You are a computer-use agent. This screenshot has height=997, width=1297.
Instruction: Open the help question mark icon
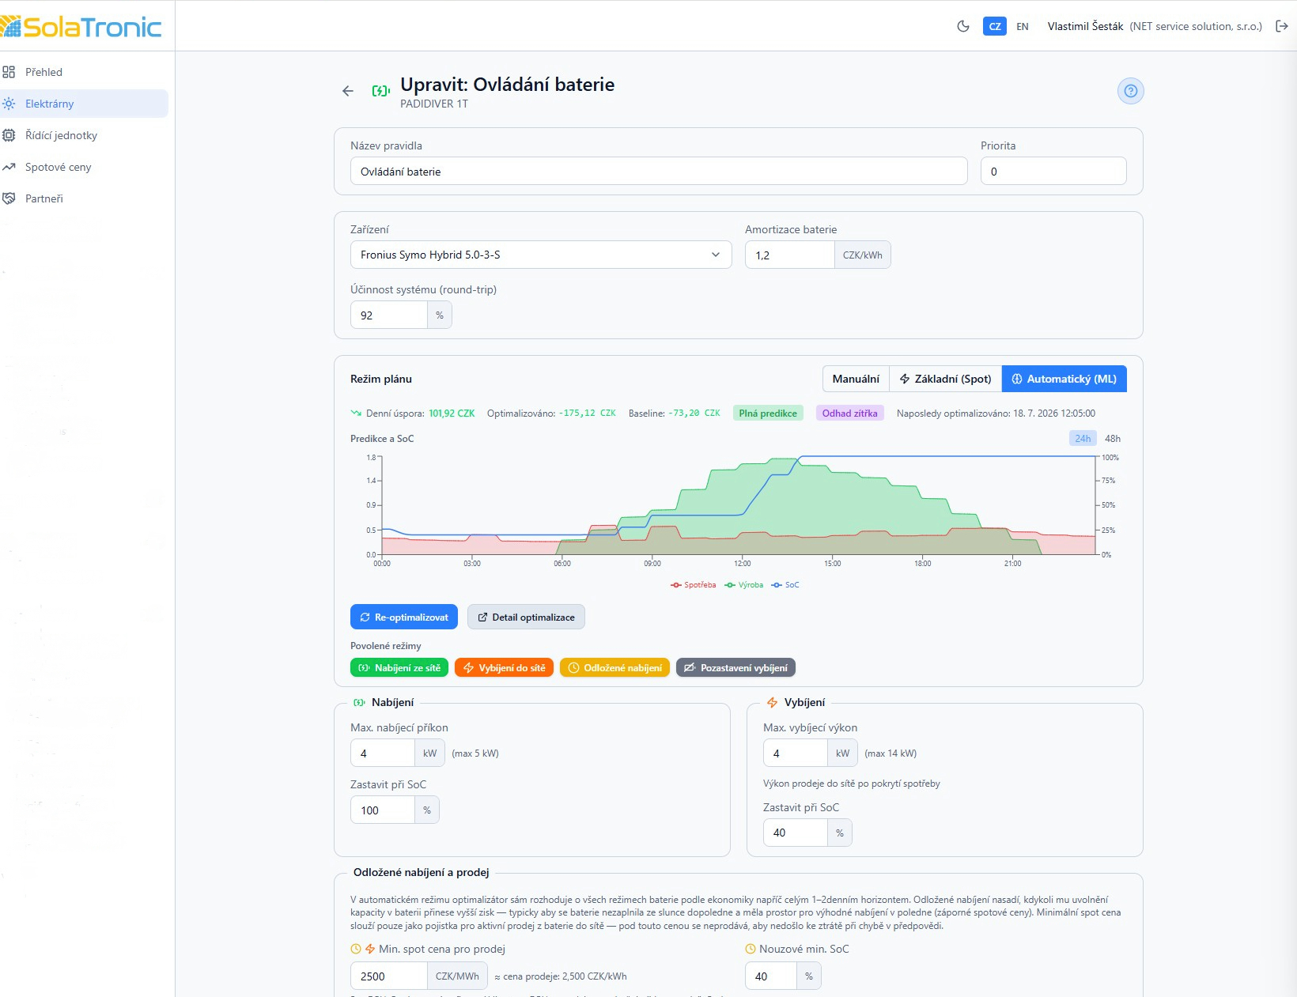[1131, 91]
